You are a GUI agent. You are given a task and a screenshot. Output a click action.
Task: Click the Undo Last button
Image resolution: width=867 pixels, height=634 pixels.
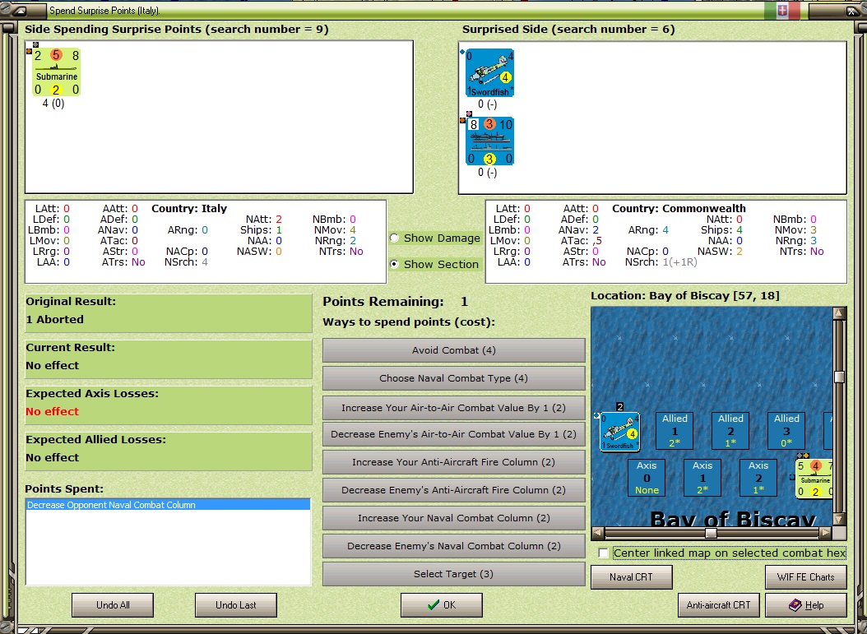(236, 605)
